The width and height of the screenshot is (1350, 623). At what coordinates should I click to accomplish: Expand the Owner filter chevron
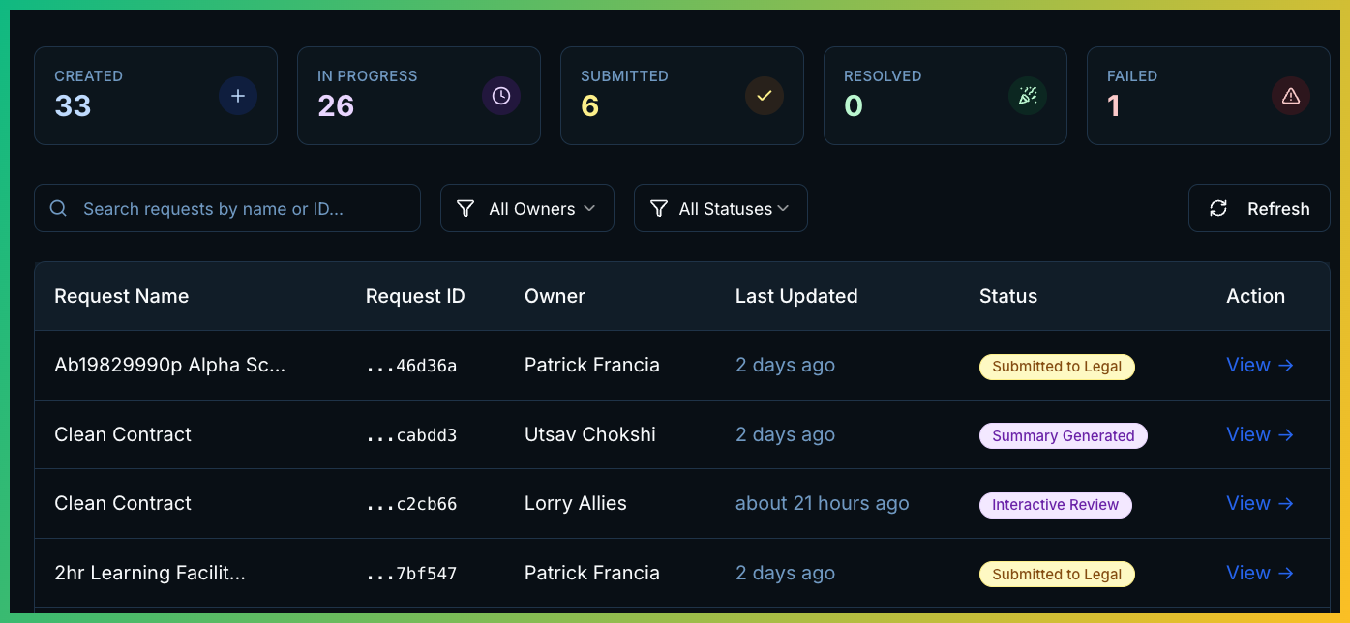tap(592, 208)
